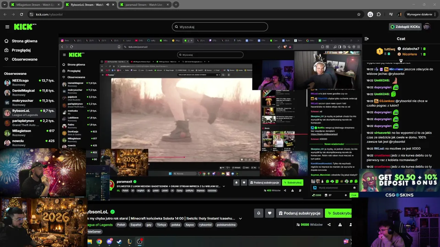
Task: Open the Kick user avatar menu
Action: [427, 27]
